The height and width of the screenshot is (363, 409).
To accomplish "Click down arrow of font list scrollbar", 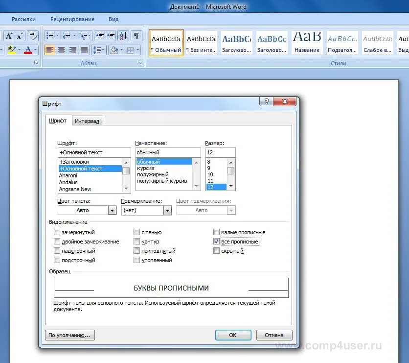I will [126, 189].
